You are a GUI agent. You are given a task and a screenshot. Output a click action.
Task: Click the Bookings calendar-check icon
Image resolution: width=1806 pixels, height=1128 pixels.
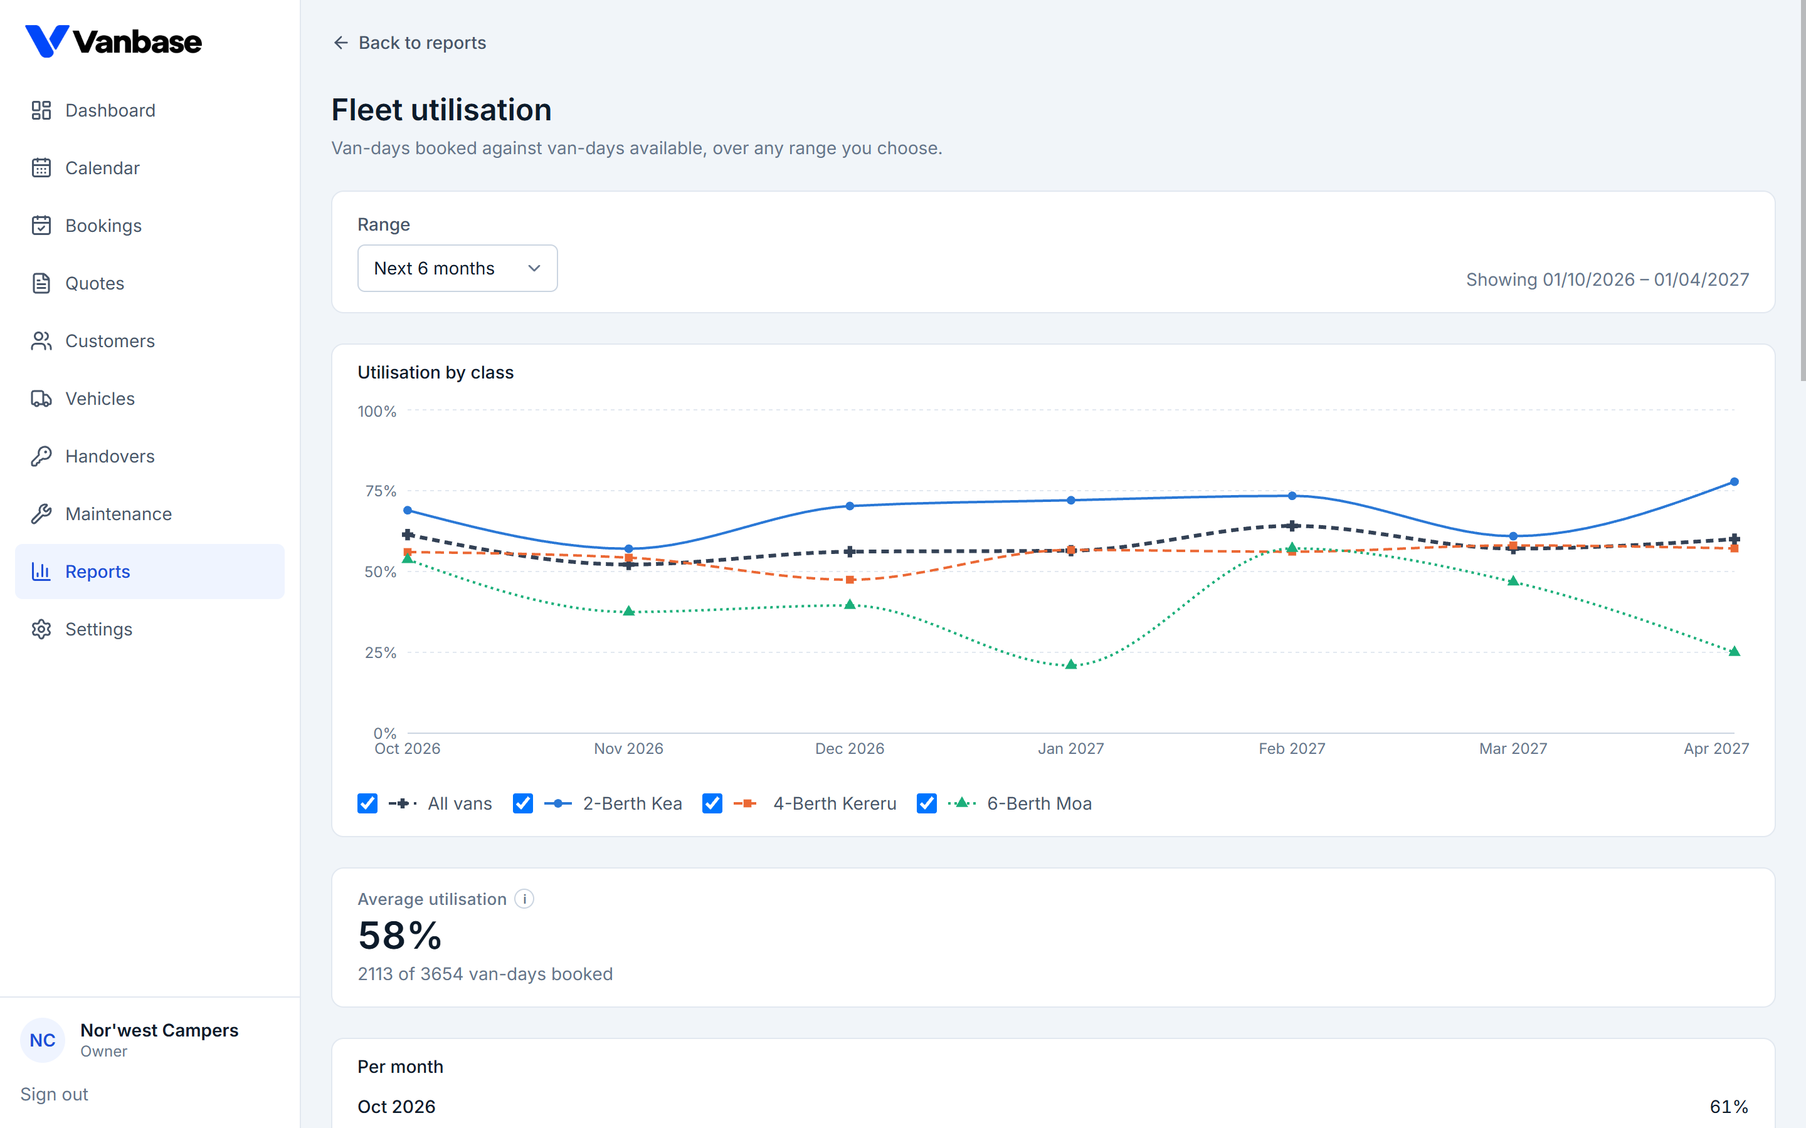click(41, 226)
